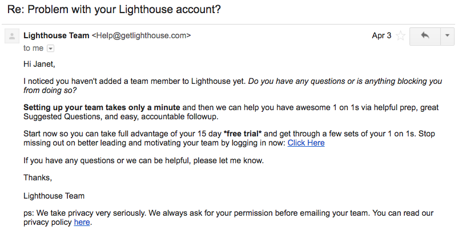This screenshot has height=238, width=458.
Task: Click the email subject line heading
Action: pyautogui.click(x=114, y=9)
